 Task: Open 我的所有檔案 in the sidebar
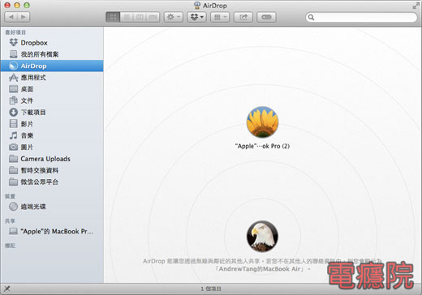(52, 54)
